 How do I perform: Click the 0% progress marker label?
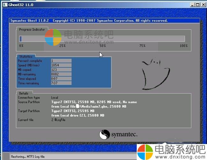pyautogui.click(x=21, y=46)
